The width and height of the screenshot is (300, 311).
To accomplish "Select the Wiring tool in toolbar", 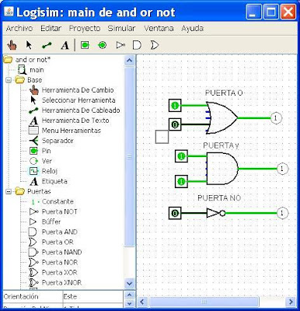I will tap(47, 46).
